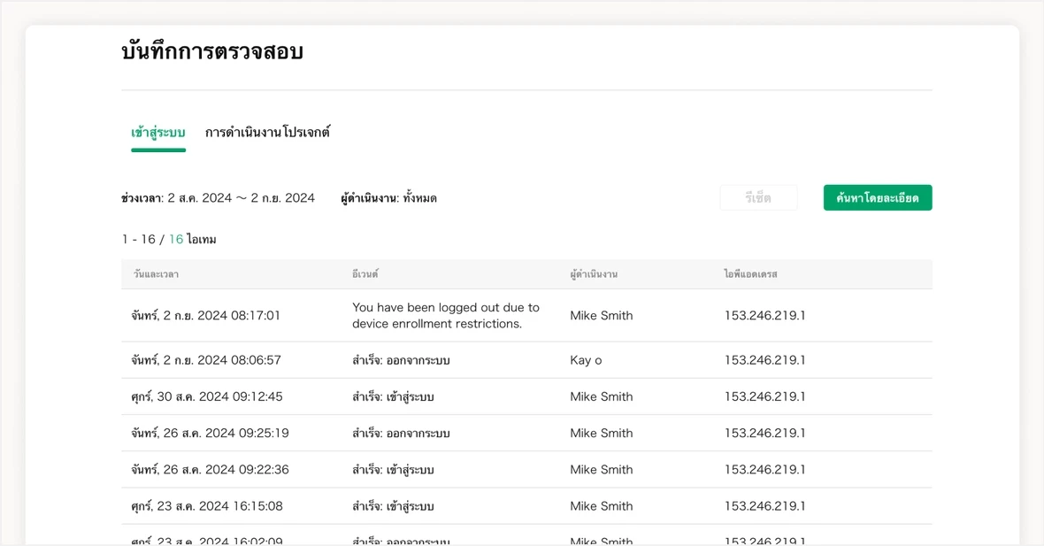
Task: Click the บันทึกการตรวจสอบ page heading
Action: pyautogui.click(x=212, y=51)
